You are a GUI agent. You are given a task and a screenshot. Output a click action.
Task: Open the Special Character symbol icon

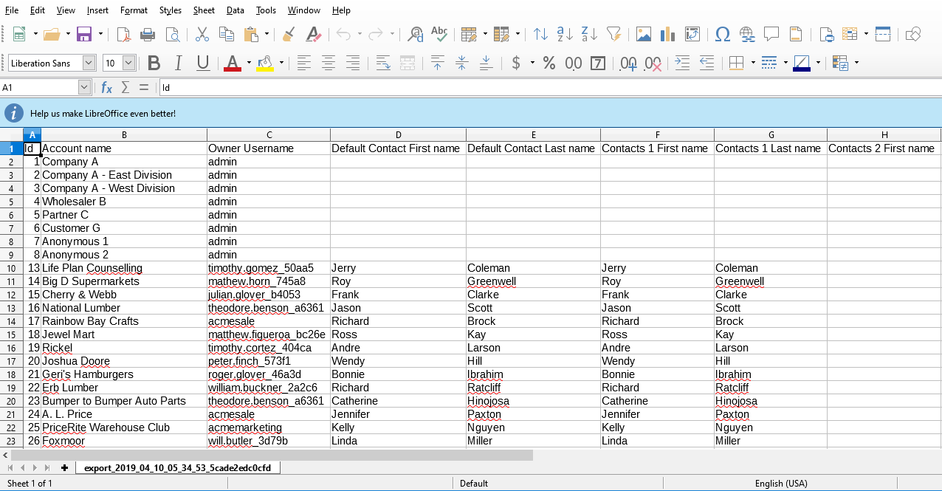pos(723,34)
